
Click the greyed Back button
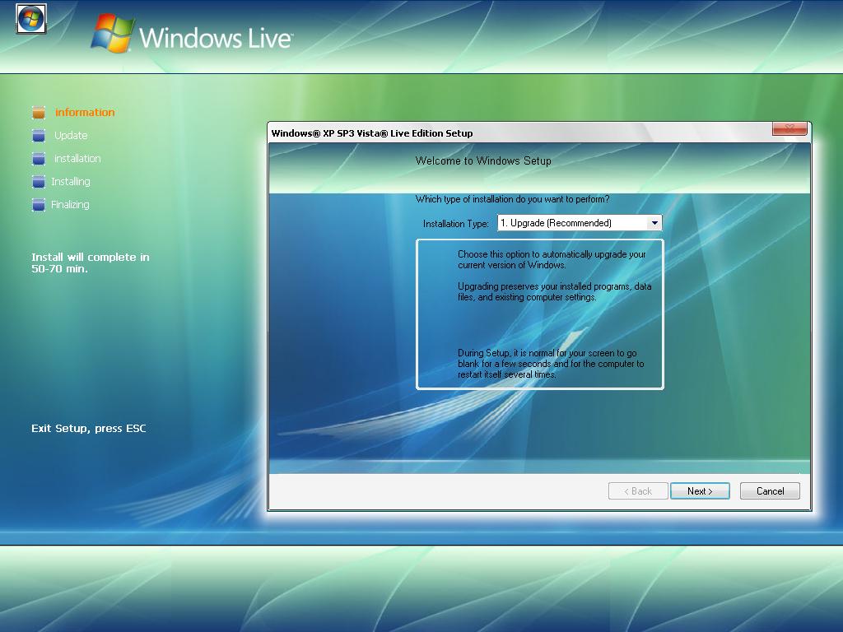pyautogui.click(x=638, y=491)
